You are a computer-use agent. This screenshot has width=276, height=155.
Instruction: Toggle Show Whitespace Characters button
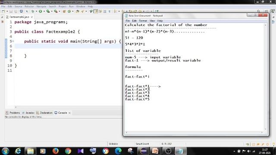tap(110, 12)
